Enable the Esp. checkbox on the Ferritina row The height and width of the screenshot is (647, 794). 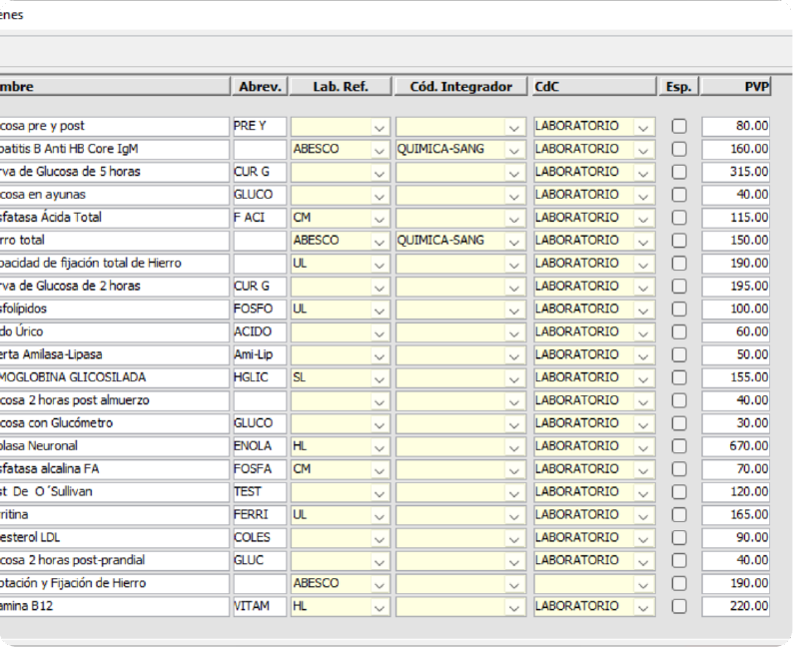[x=679, y=515]
